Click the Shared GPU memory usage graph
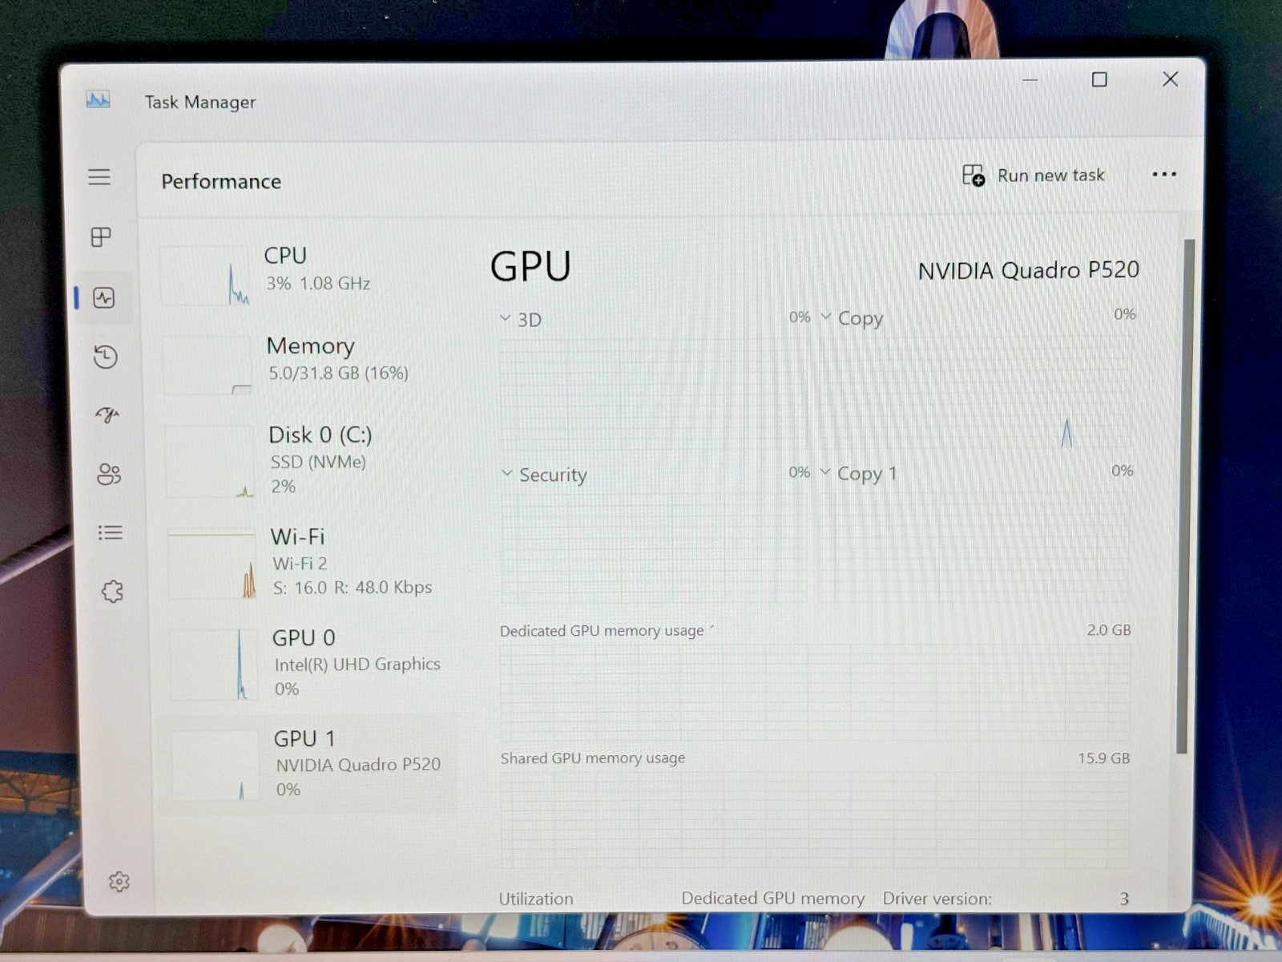 point(815,819)
